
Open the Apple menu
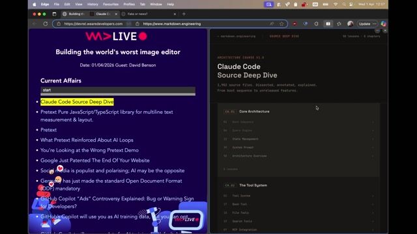click(35, 5)
